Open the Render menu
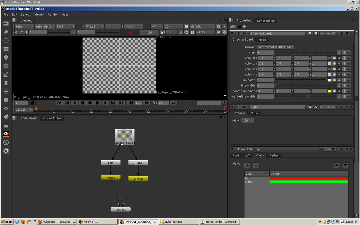 [53, 14]
